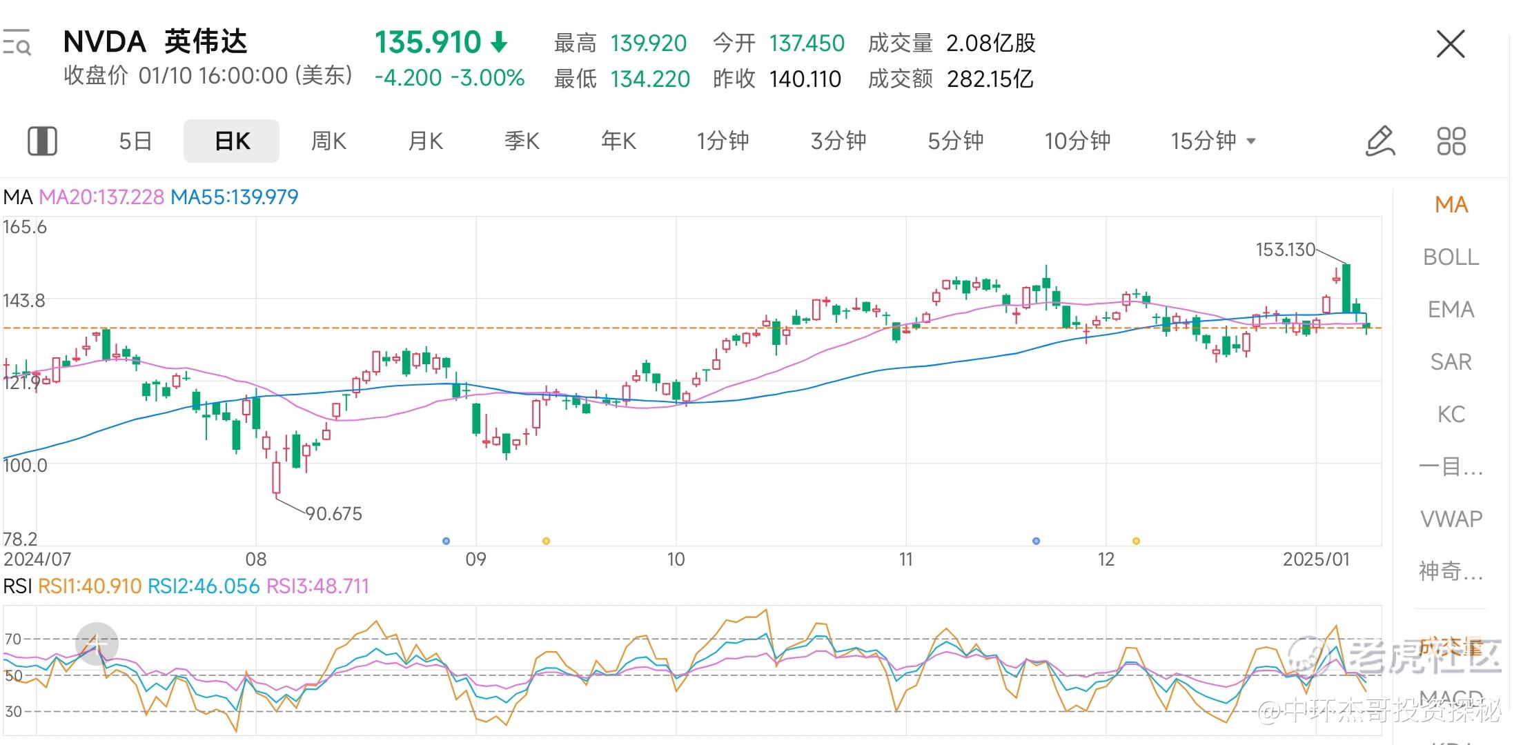The width and height of the screenshot is (1532, 745).
Task: Click the blue event dot near September
Action: tap(446, 541)
